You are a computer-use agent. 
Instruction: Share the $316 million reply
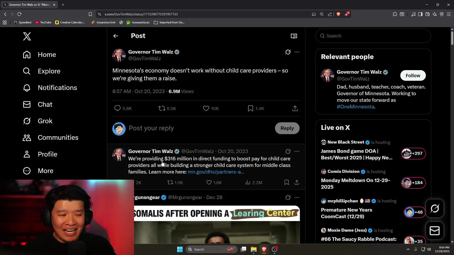tap(297, 183)
